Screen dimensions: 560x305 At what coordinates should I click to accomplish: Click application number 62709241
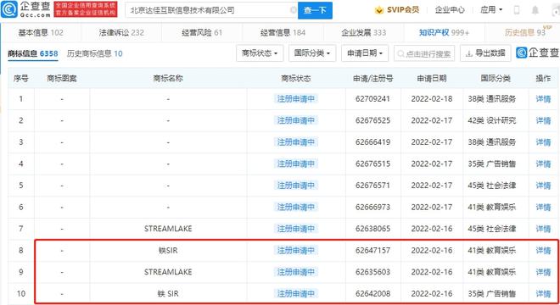click(x=372, y=99)
